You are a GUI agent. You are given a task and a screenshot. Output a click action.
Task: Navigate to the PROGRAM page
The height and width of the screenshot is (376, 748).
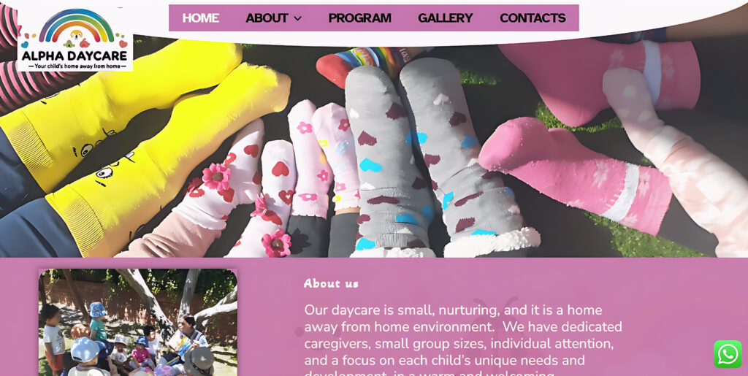[359, 18]
